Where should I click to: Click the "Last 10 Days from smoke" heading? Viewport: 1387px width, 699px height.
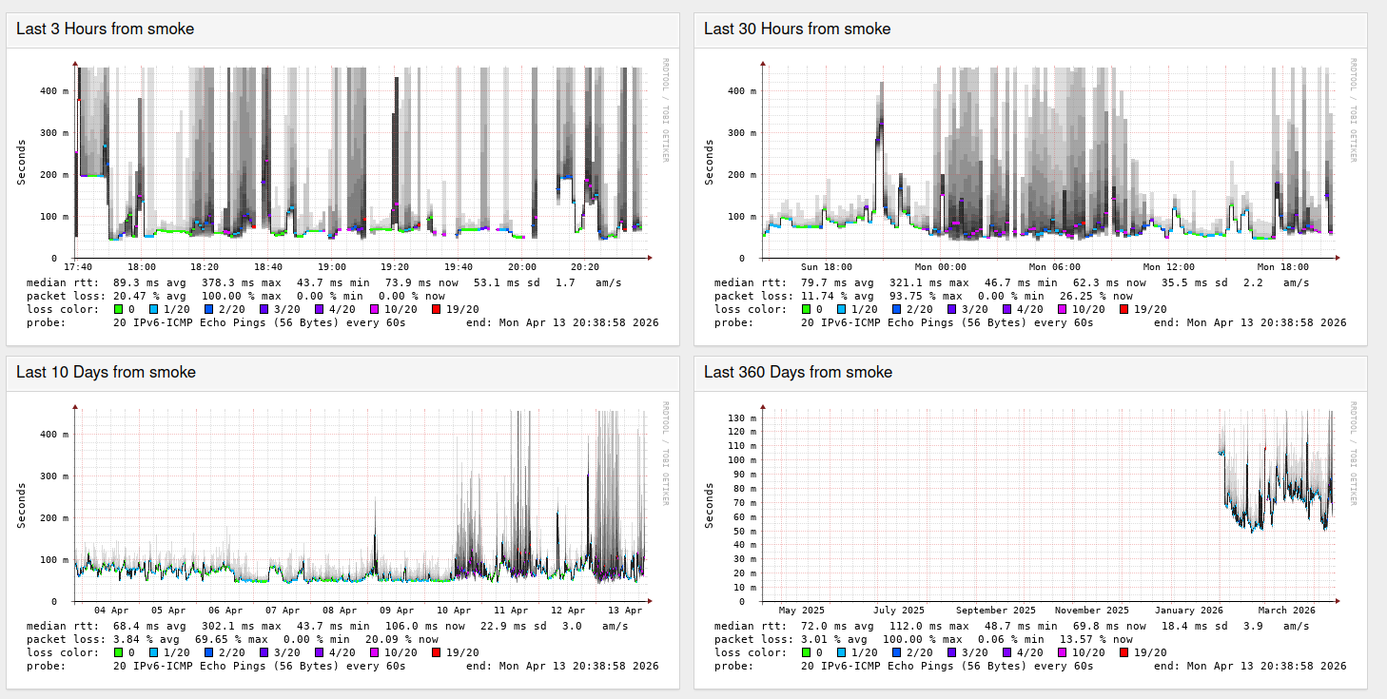106,372
